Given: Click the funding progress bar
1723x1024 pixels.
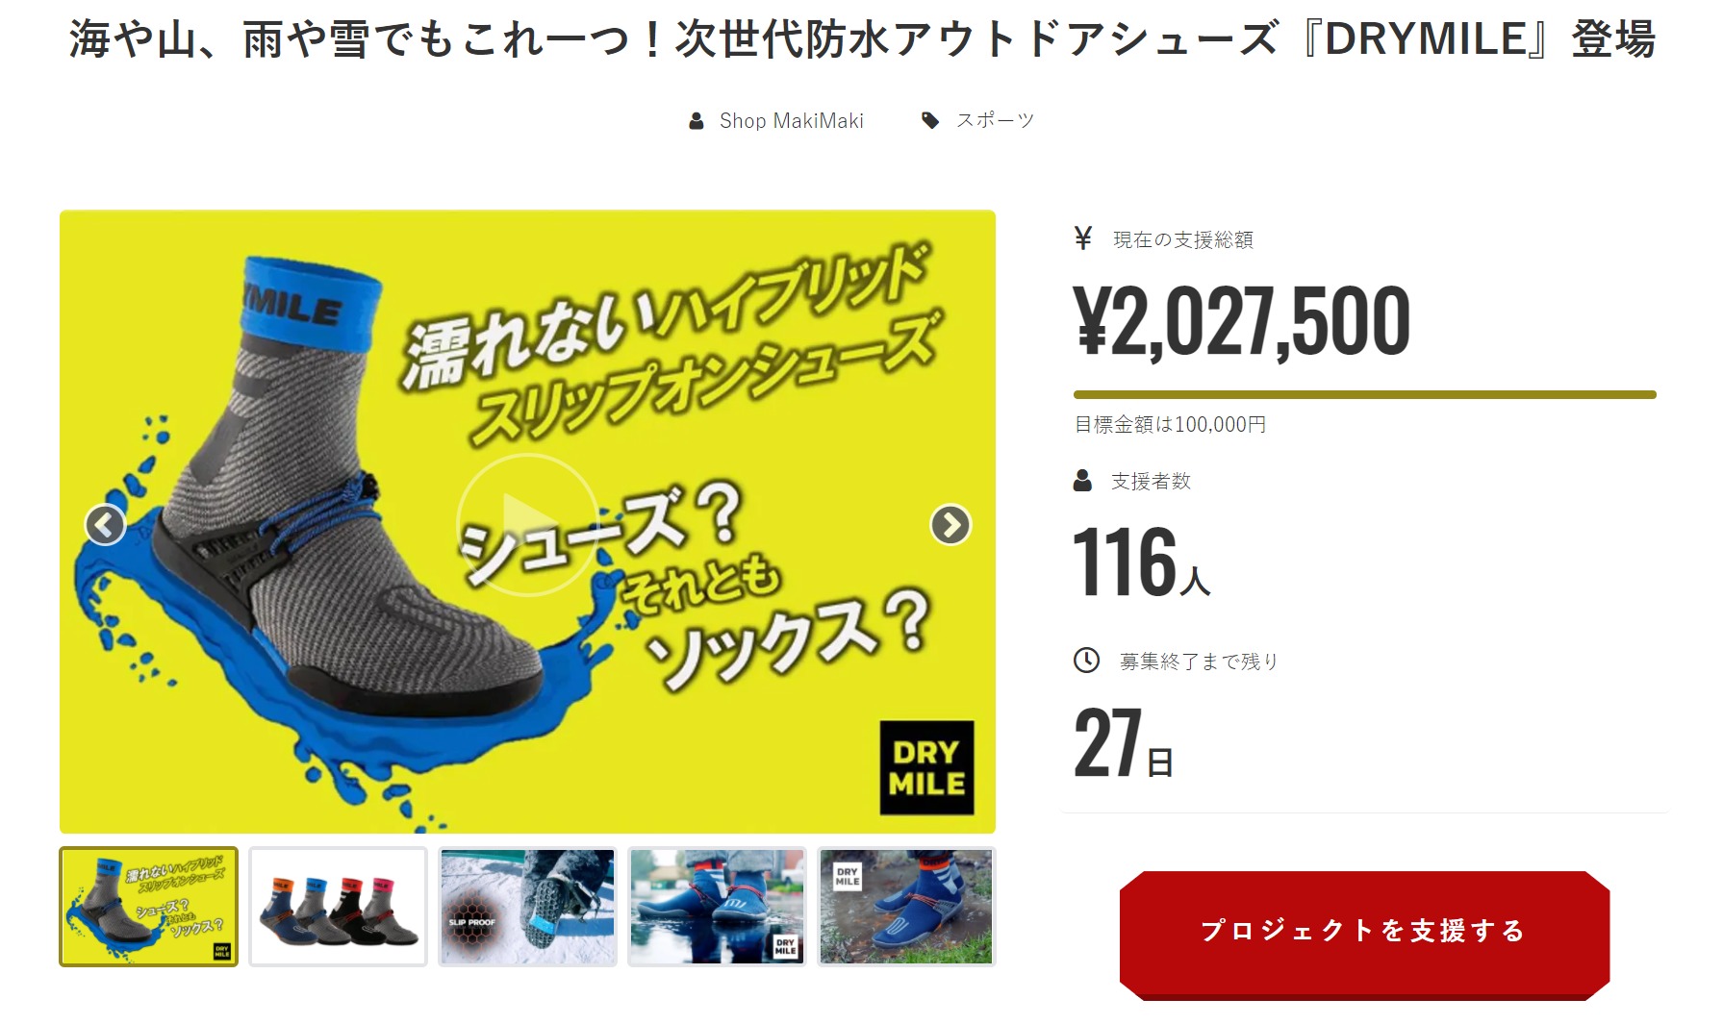Looking at the screenshot, I should click(x=1364, y=394).
